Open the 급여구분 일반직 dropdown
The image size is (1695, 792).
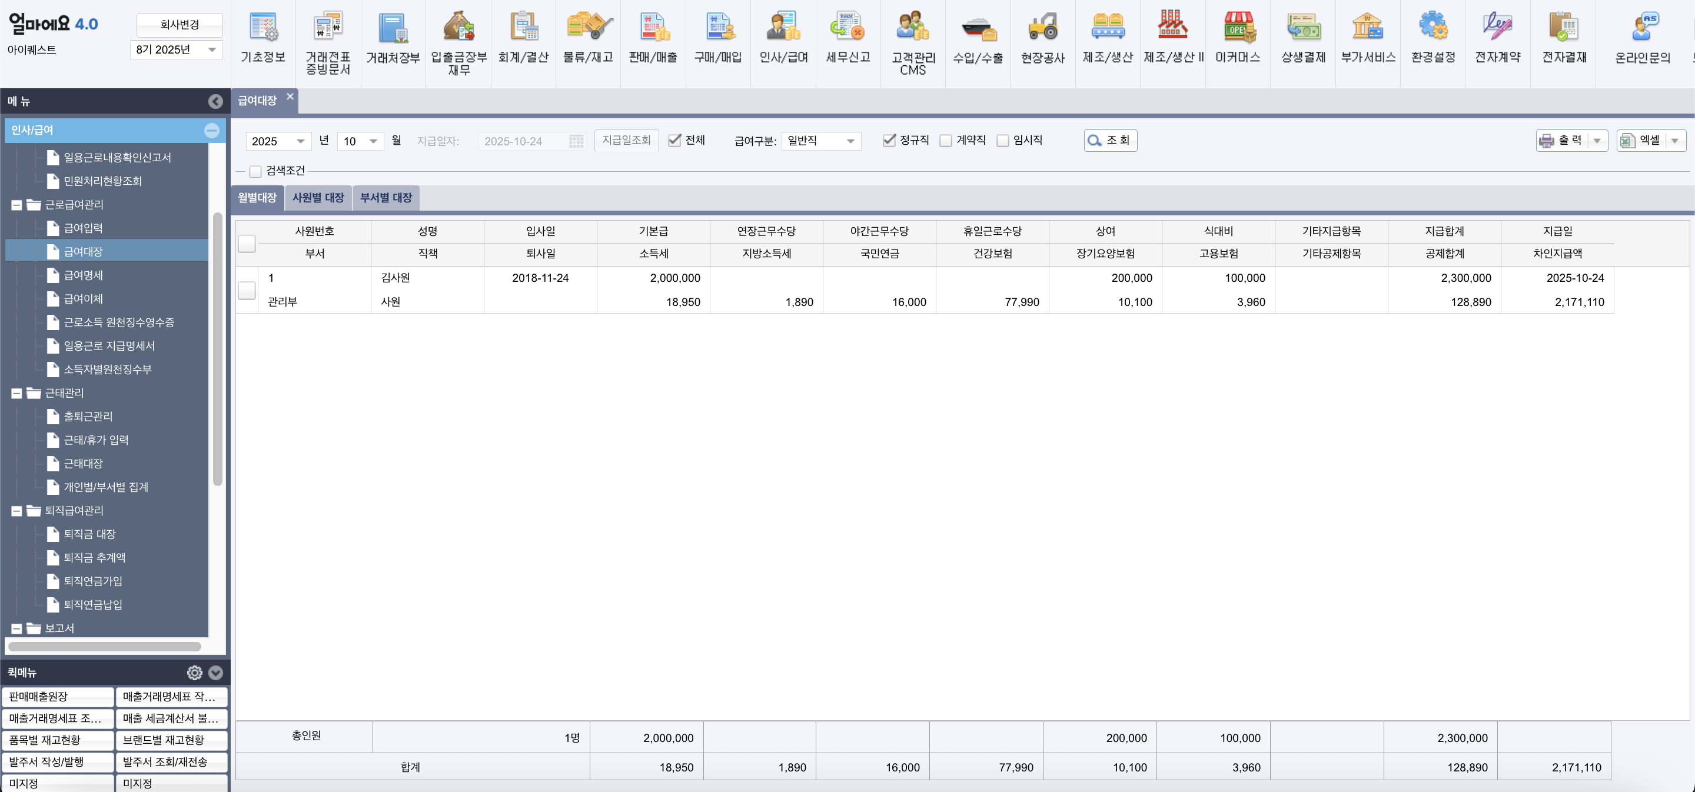[x=821, y=141]
